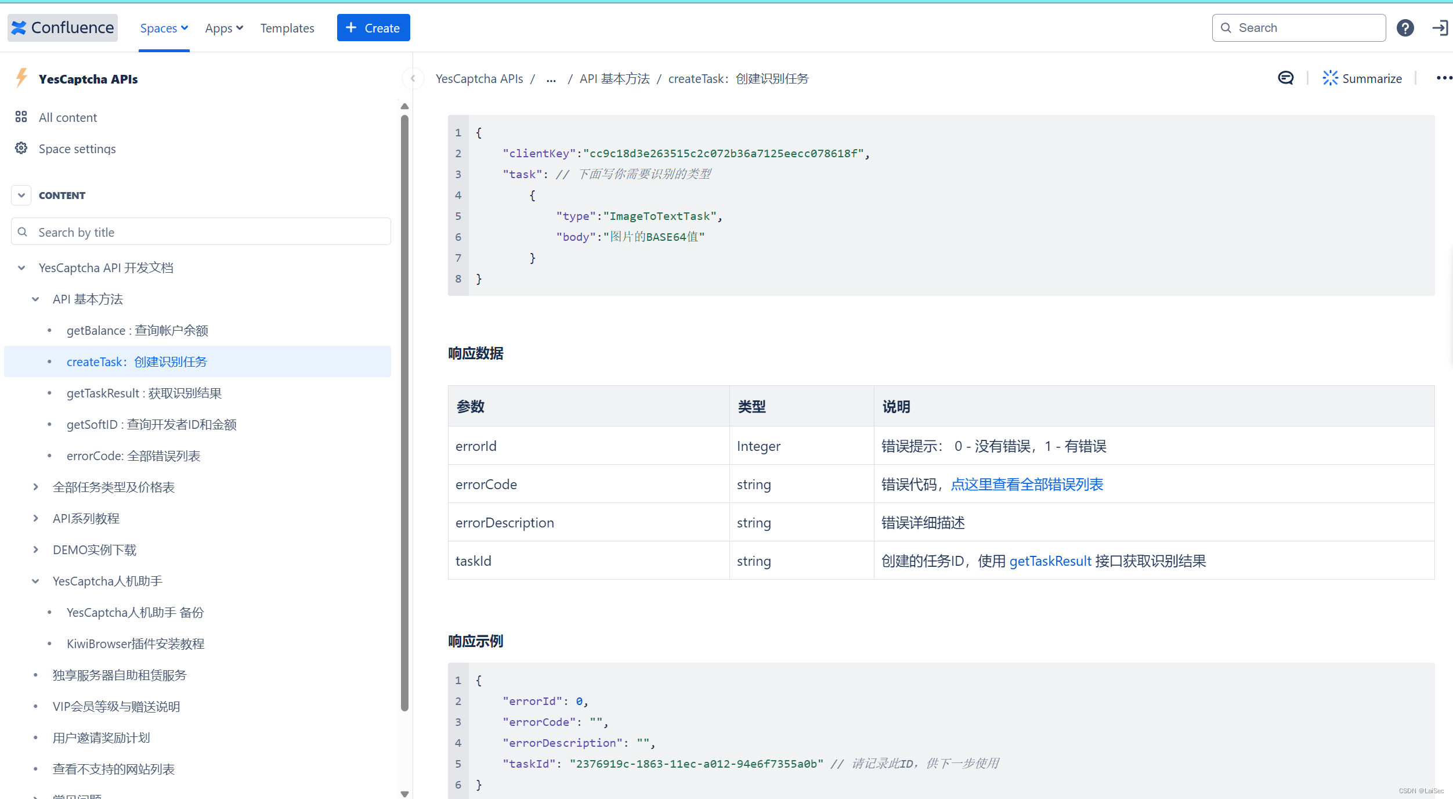Follow the getTaskResult link in table

(x=1050, y=561)
